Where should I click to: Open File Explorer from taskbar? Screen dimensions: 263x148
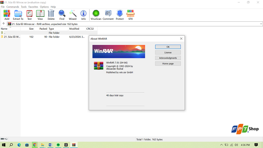[x=42, y=145]
